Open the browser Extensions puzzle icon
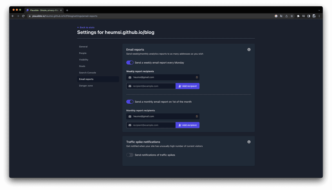Screen dimensions: 332x190 click(298, 16)
